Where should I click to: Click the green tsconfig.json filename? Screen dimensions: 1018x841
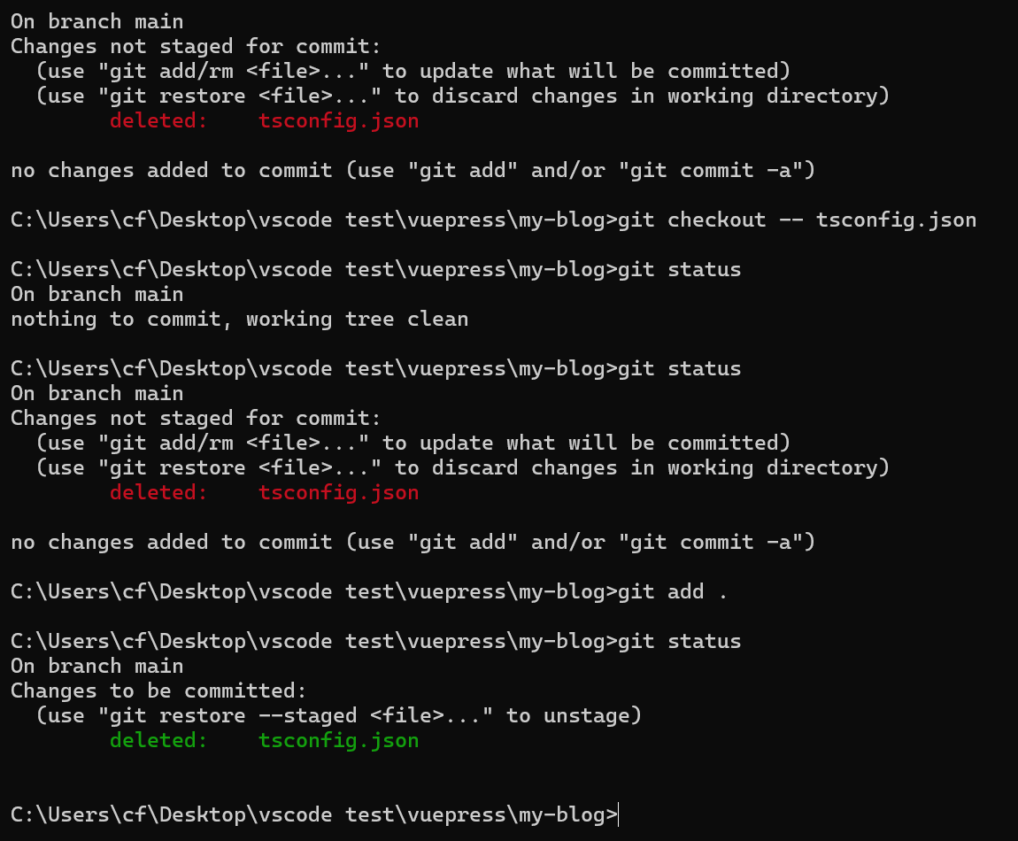pos(338,740)
